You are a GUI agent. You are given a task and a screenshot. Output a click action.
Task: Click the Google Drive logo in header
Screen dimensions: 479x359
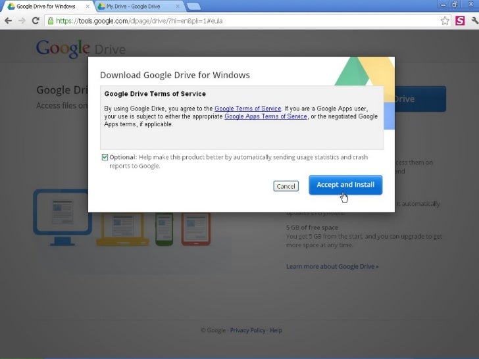[x=81, y=48]
